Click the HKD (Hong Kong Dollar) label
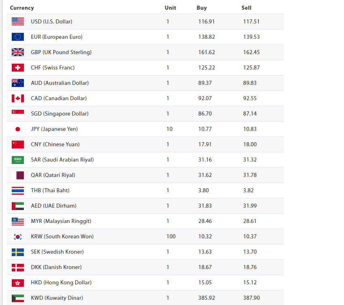 (x=61, y=282)
